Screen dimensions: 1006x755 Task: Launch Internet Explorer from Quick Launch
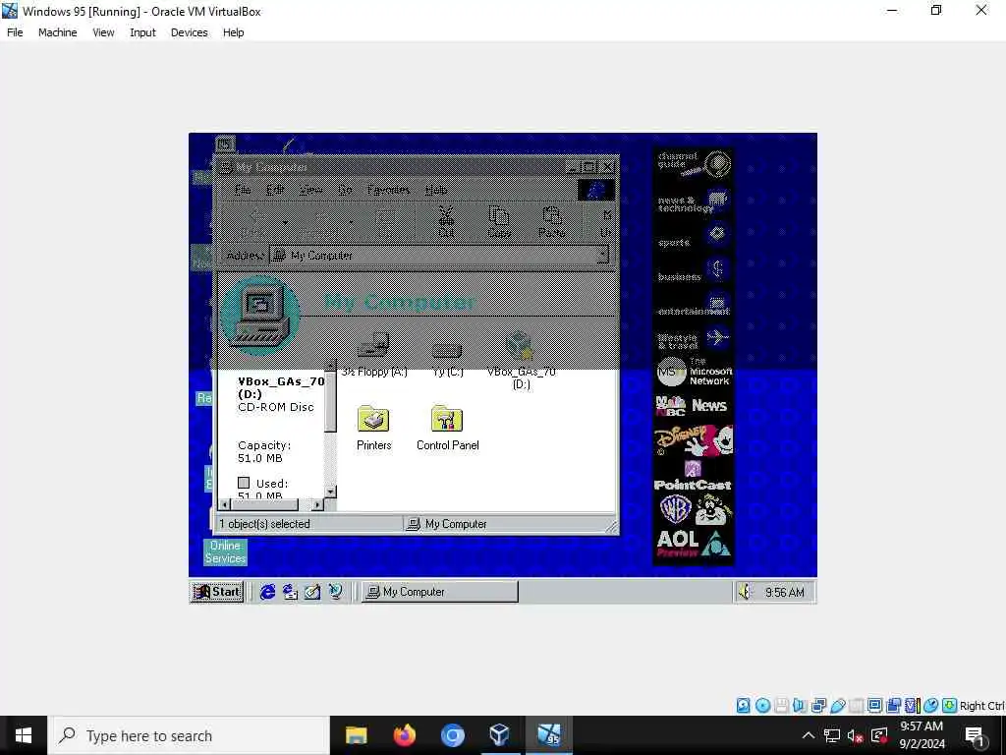pos(267,591)
